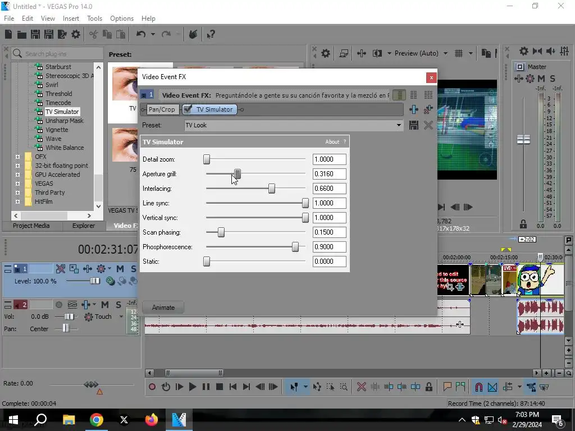
Task: Open the Preset TV Look dropdown
Action: pos(399,125)
